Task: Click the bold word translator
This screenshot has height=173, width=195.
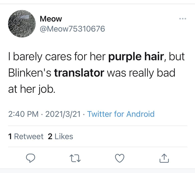Action: coord(79,73)
